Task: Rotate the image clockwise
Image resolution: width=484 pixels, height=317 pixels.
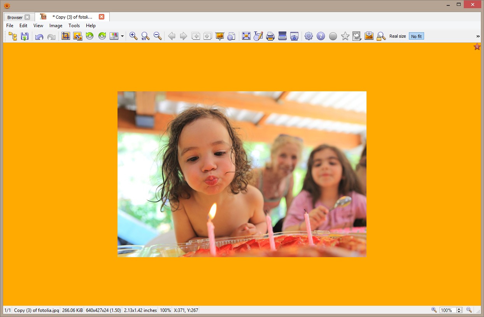Action: click(101, 36)
